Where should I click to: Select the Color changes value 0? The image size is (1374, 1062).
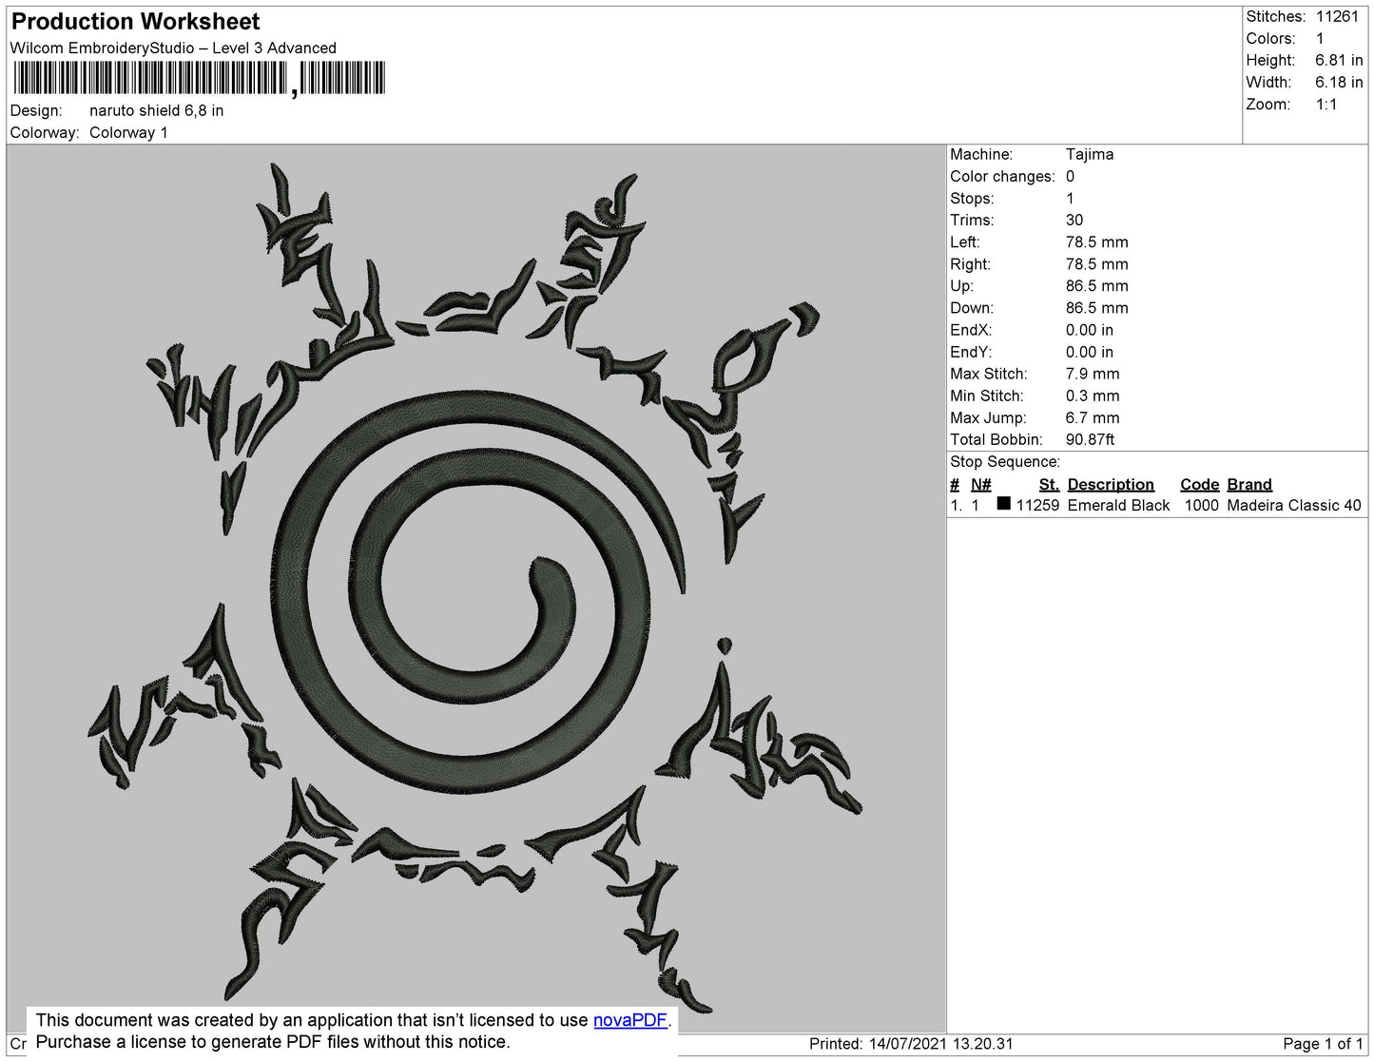[x=1070, y=176]
